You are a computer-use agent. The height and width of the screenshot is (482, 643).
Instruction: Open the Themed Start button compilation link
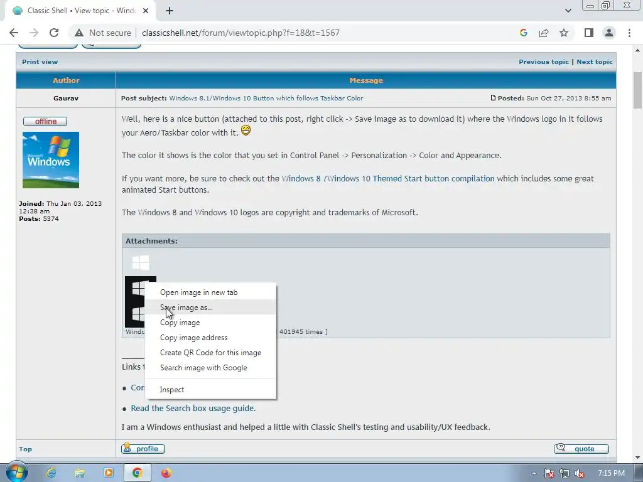(x=388, y=179)
